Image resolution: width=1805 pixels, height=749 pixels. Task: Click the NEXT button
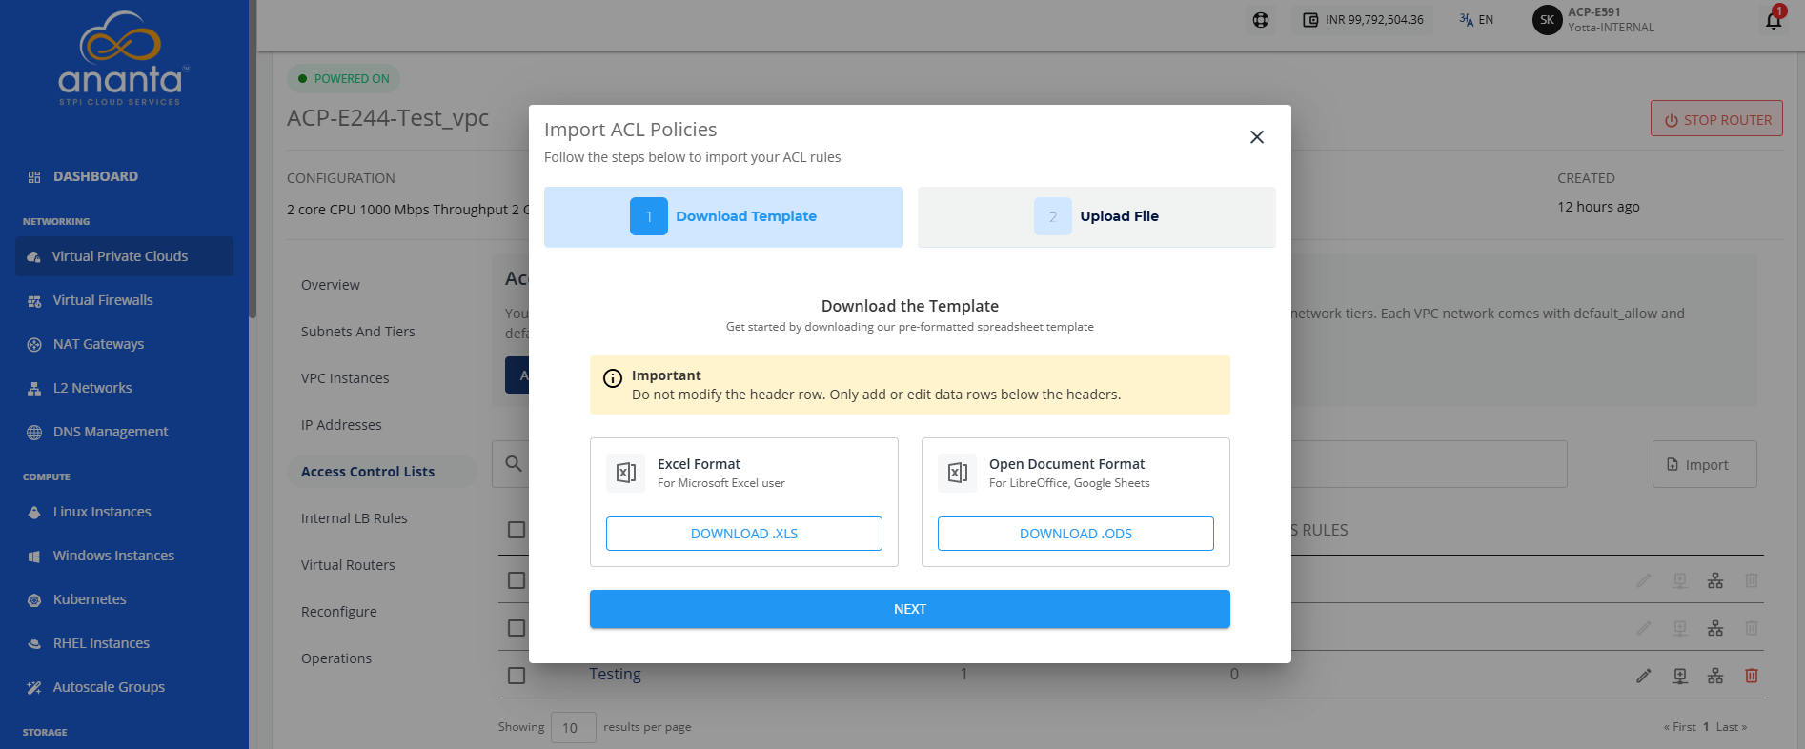pyautogui.click(x=910, y=609)
